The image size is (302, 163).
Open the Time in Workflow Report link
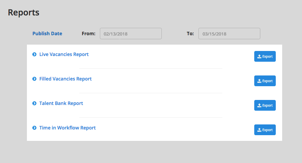(x=67, y=128)
